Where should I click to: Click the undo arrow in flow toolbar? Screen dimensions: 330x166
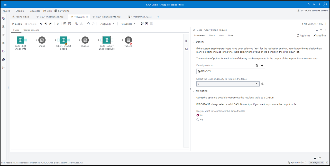(x=88, y=24)
